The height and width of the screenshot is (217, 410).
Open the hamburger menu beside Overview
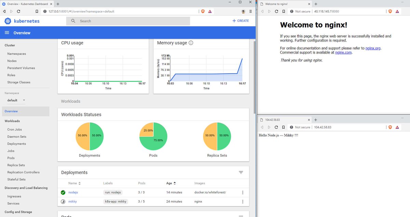tap(7, 33)
